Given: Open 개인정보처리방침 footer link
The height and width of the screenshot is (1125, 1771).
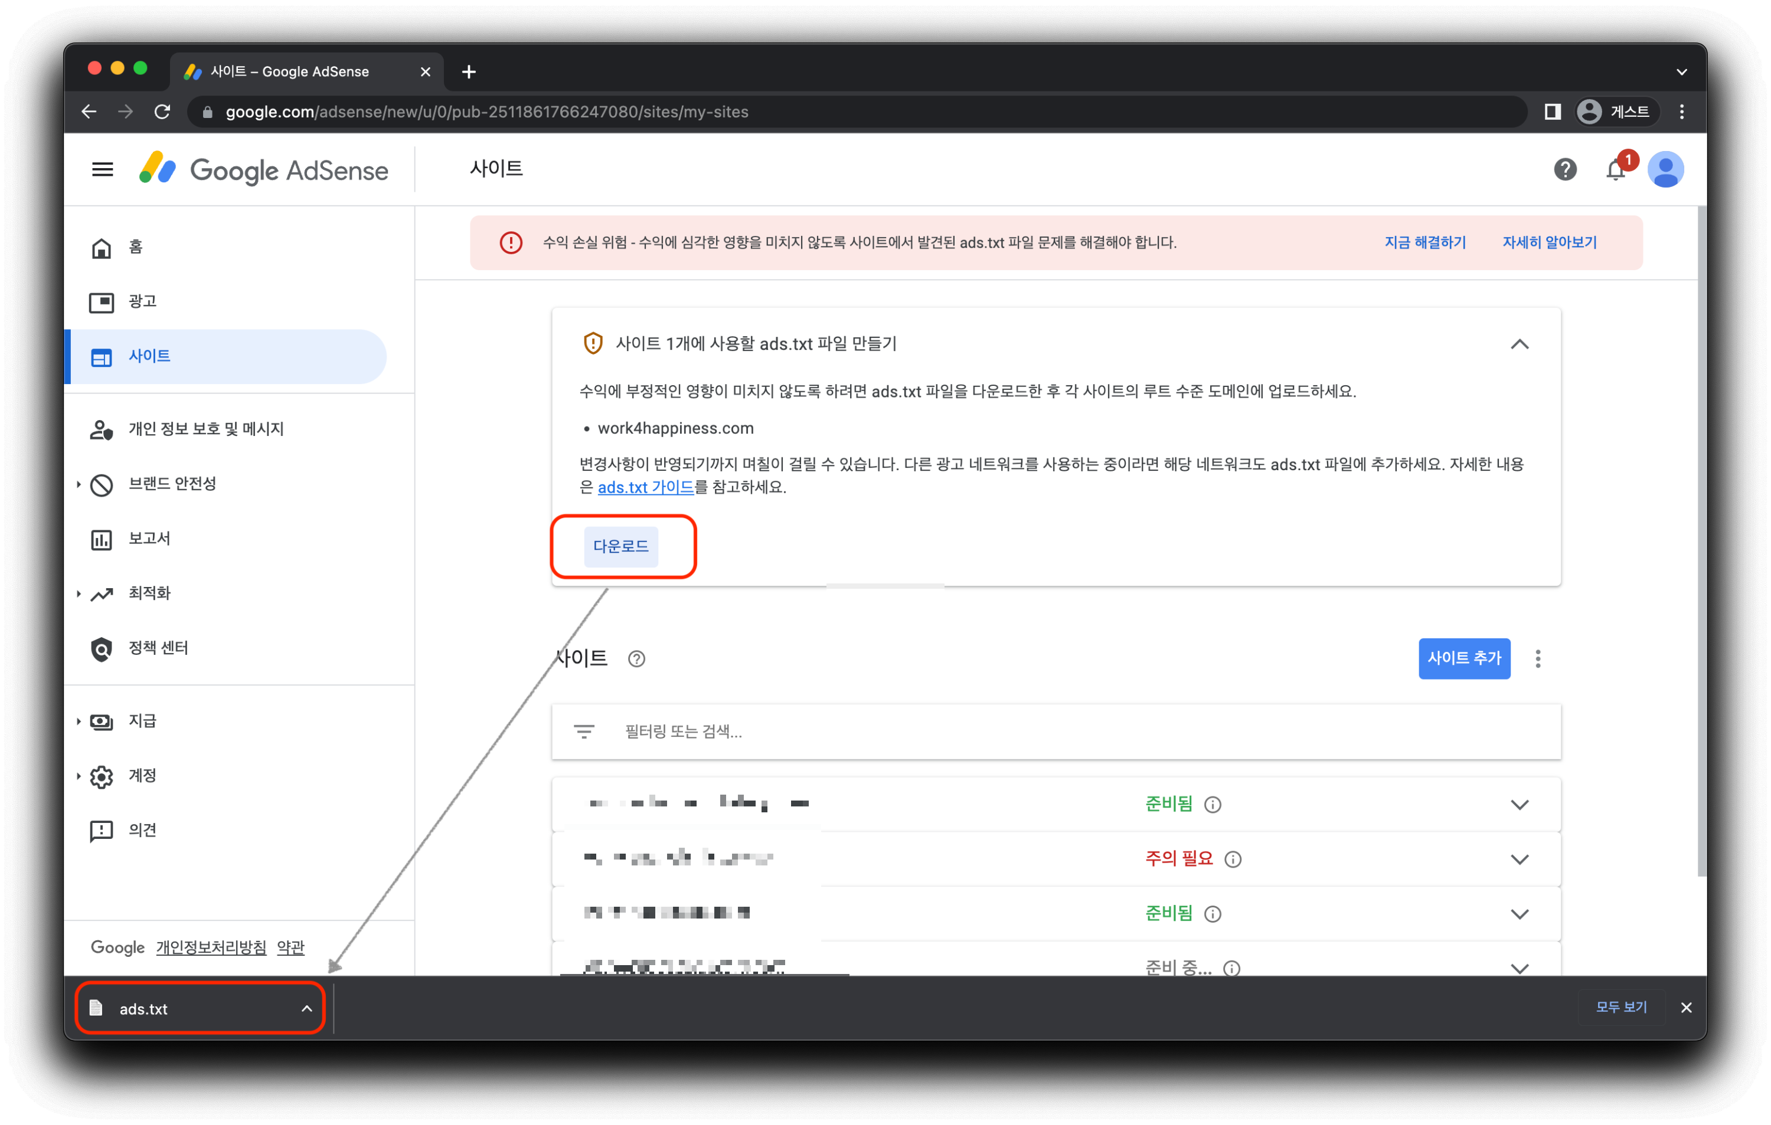Looking at the screenshot, I should click(x=211, y=947).
